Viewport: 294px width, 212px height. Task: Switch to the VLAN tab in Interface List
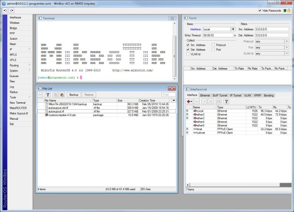pyautogui.click(x=248, y=96)
